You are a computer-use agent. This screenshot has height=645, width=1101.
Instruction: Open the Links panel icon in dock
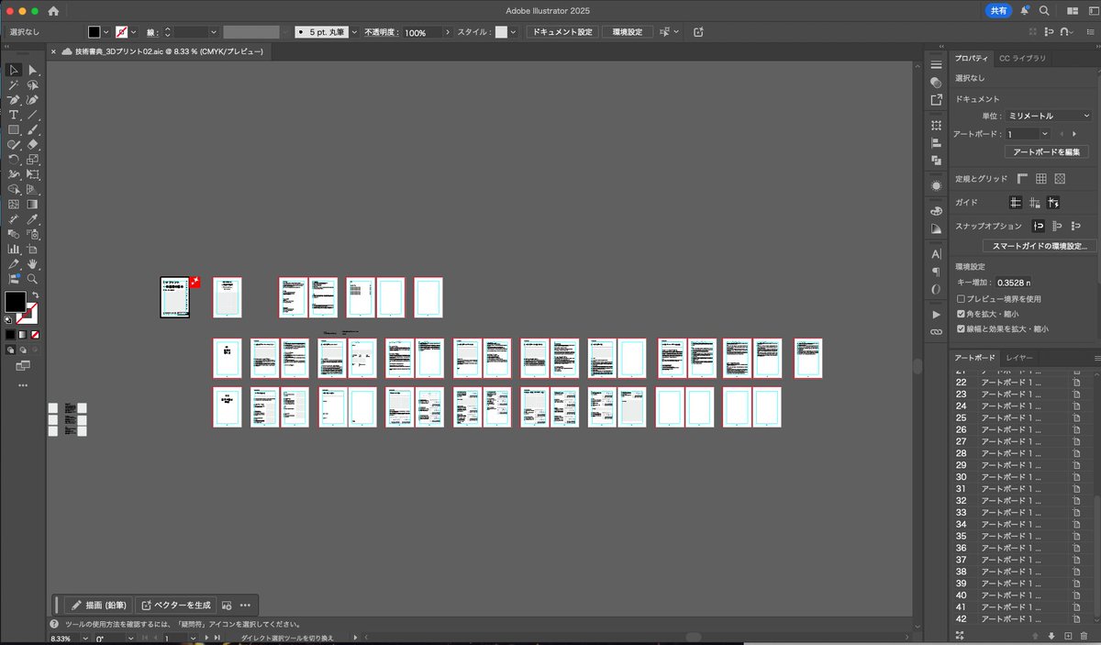coord(936,331)
